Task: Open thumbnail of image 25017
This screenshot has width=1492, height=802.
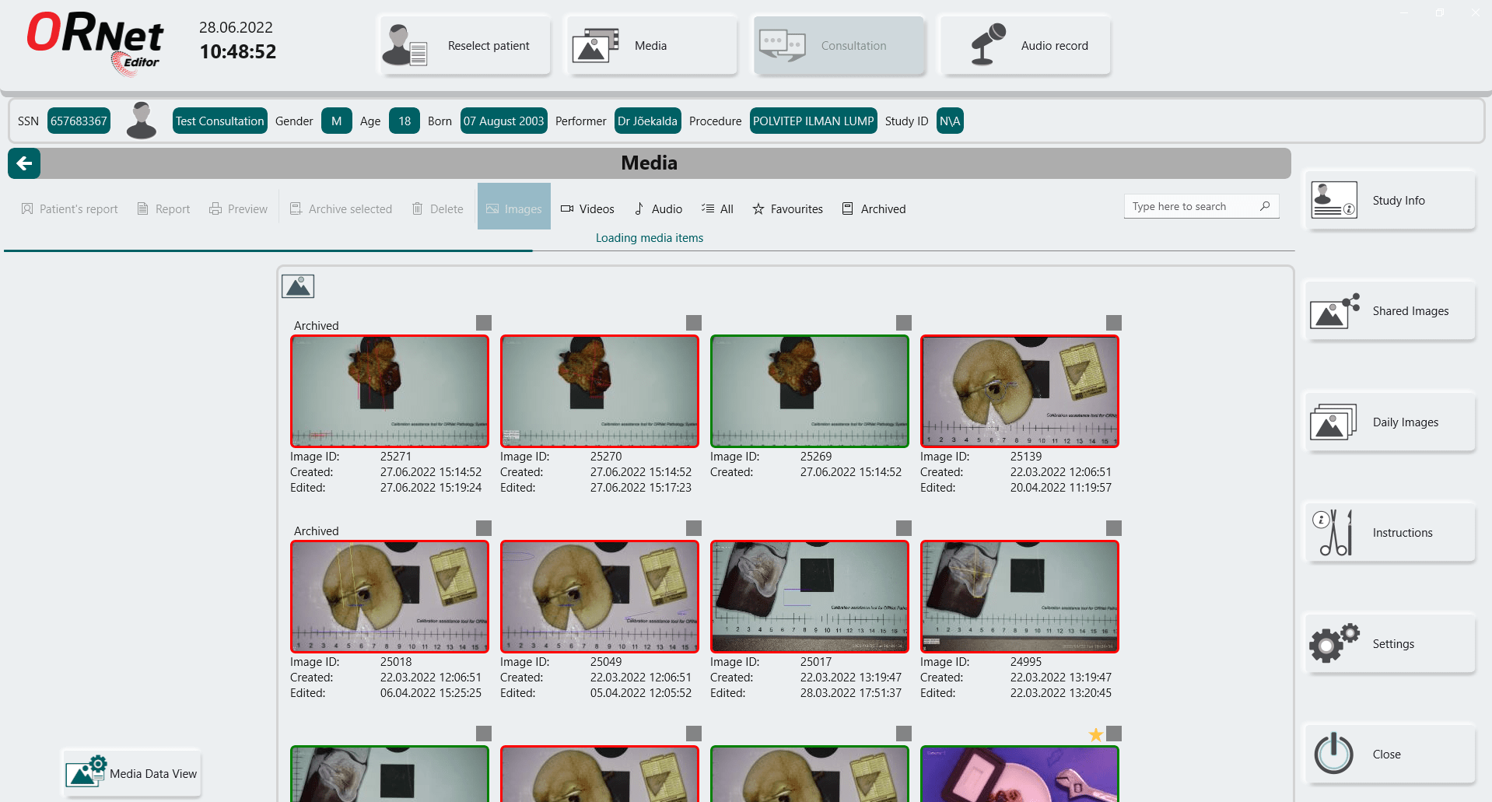Action: [x=810, y=597]
